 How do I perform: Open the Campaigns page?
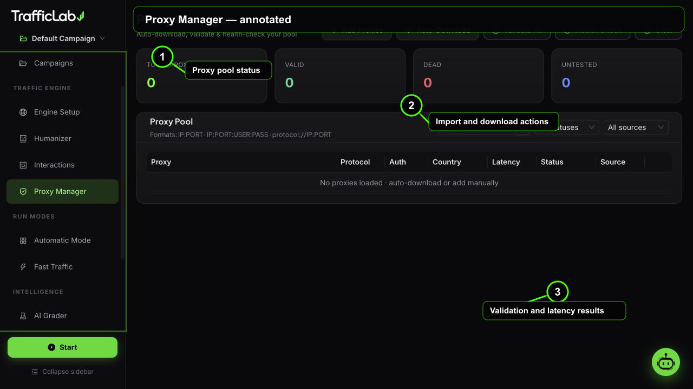[x=62, y=63]
